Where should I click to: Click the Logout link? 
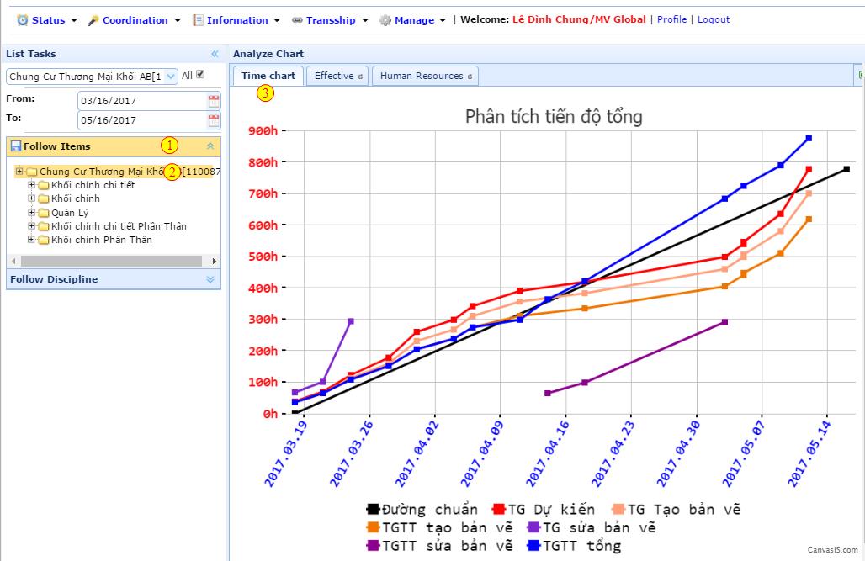[x=714, y=20]
